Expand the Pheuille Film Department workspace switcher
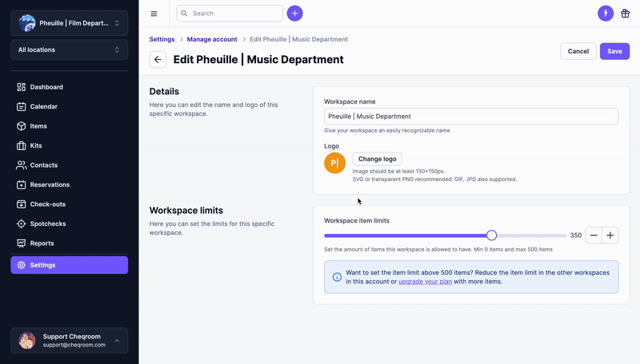 [x=70, y=23]
